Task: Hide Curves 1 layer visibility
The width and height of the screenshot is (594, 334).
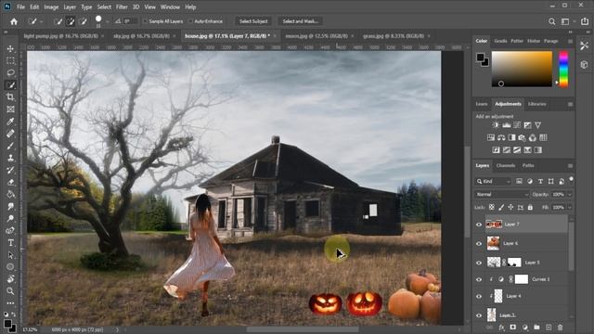Action: pos(479,279)
